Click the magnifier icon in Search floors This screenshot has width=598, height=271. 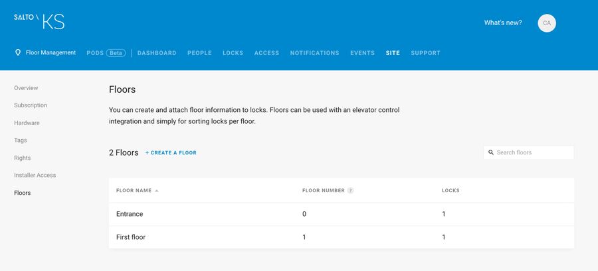tap(491, 152)
